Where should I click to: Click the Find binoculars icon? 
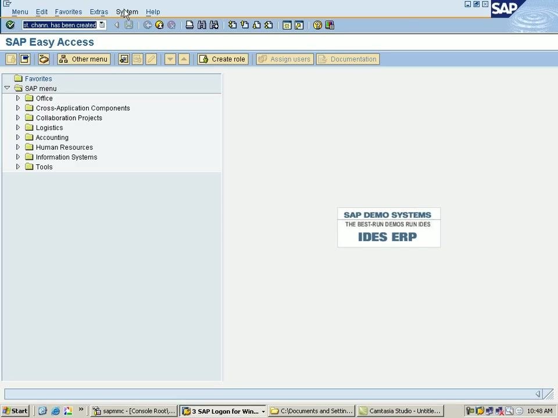[202, 25]
